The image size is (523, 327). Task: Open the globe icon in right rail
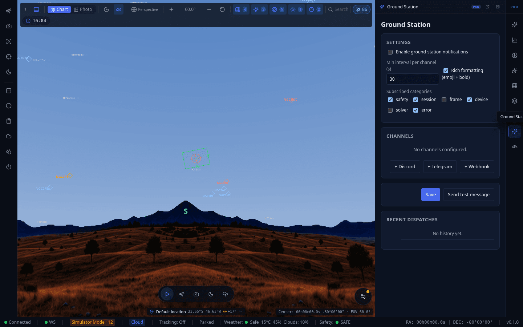pos(515,55)
